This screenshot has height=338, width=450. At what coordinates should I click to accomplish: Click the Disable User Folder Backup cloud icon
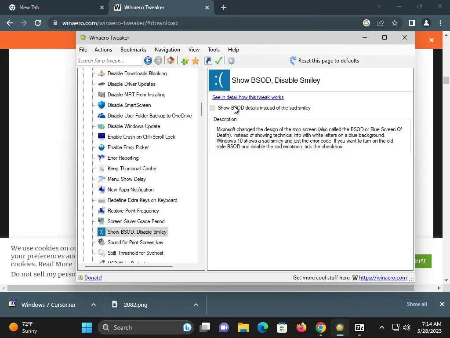click(102, 116)
